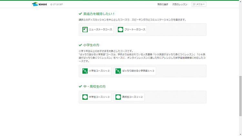242x136 pixels.
Task: Click the ABC icon for 小学生コース１～２
Action: pos(85,71)
